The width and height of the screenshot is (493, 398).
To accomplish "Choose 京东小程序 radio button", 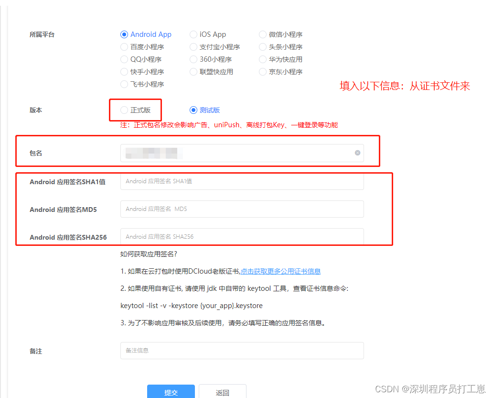I will tap(263, 72).
